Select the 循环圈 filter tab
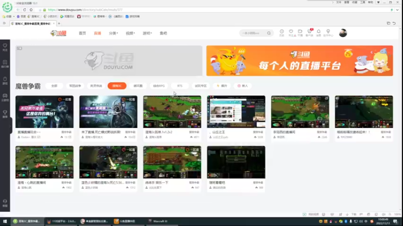The height and width of the screenshot is (226, 403). click(138, 86)
